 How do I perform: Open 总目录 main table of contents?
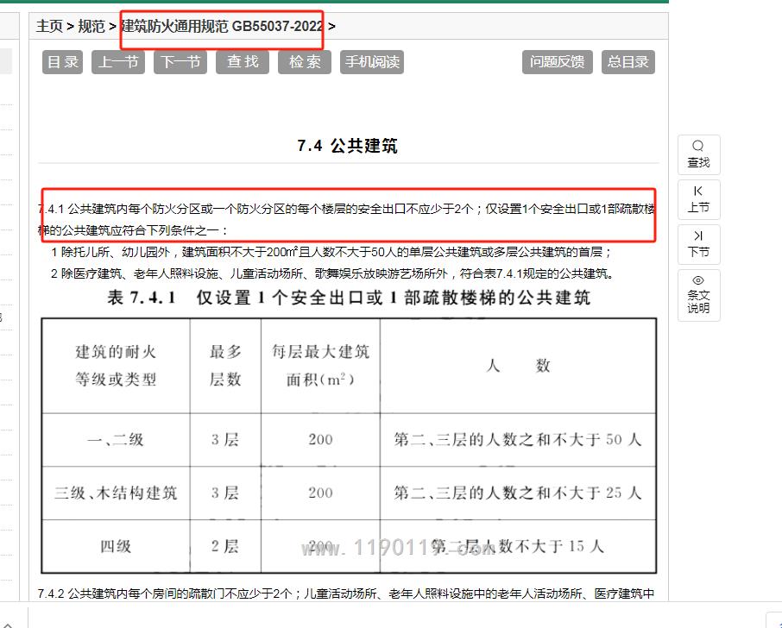tap(627, 62)
